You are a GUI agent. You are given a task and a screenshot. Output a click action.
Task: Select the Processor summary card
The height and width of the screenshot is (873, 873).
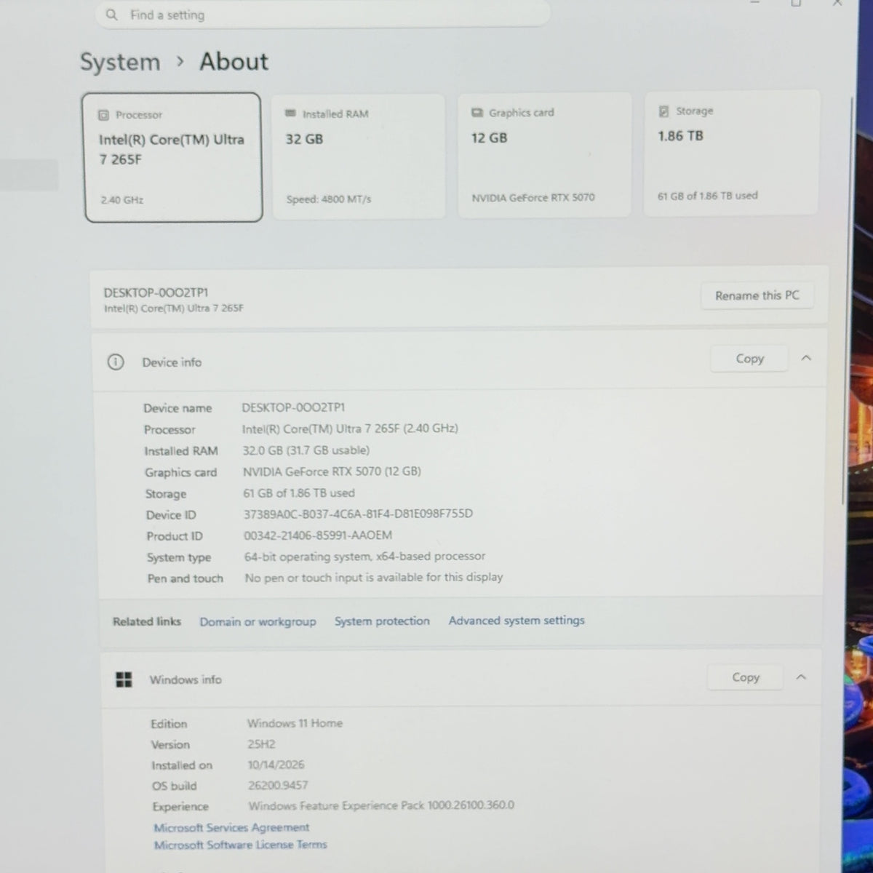173,156
